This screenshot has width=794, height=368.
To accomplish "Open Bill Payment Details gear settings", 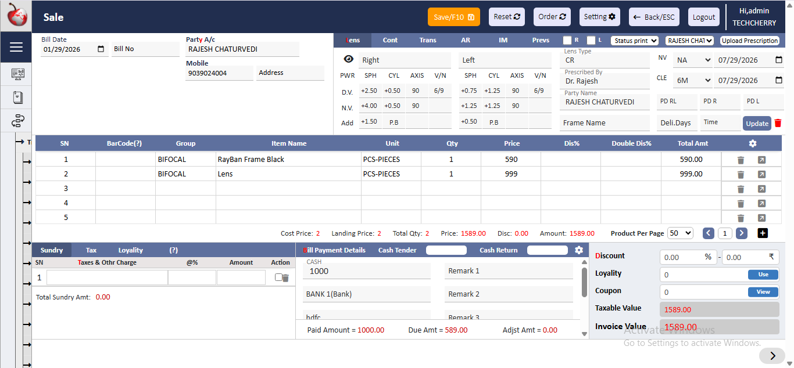I will click(578, 250).
